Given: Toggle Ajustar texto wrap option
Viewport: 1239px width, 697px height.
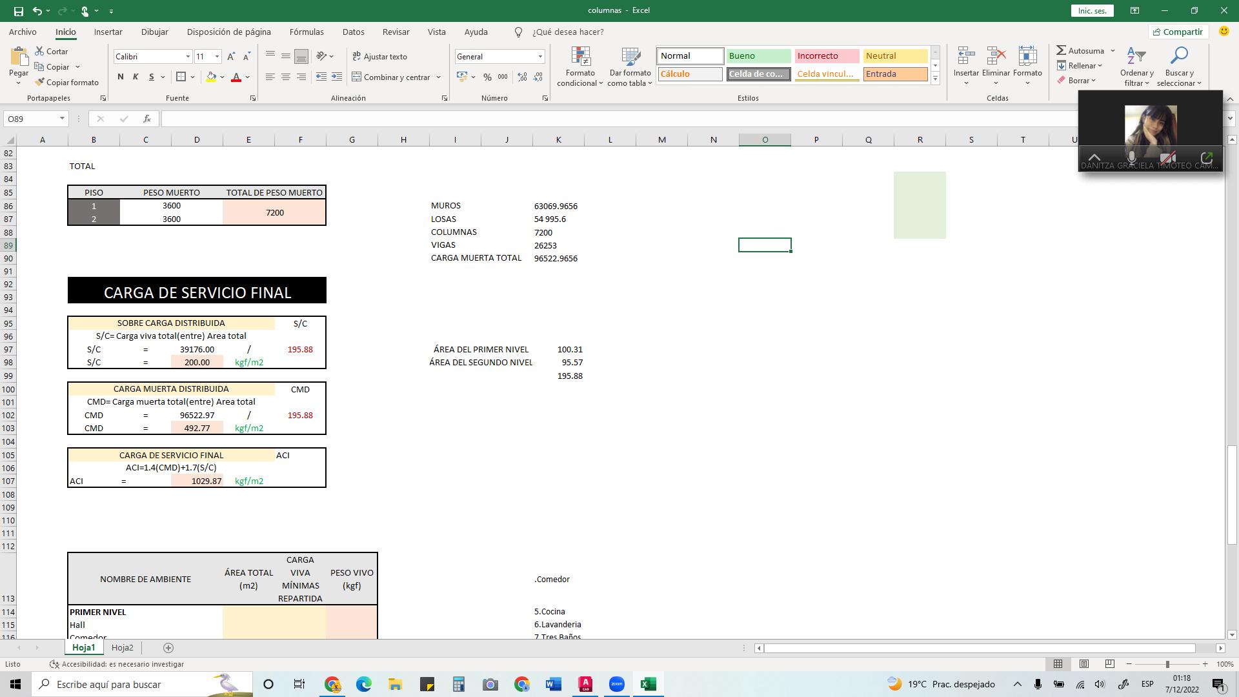Looking at the screenshot, I should tap(380, 57).
